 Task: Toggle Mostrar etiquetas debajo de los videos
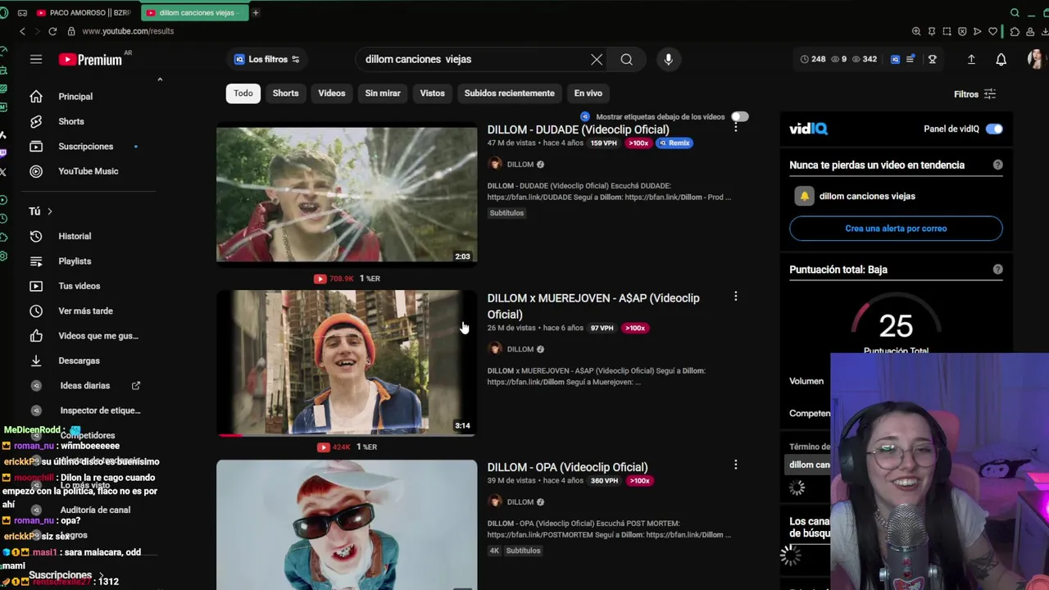(740, 117)
